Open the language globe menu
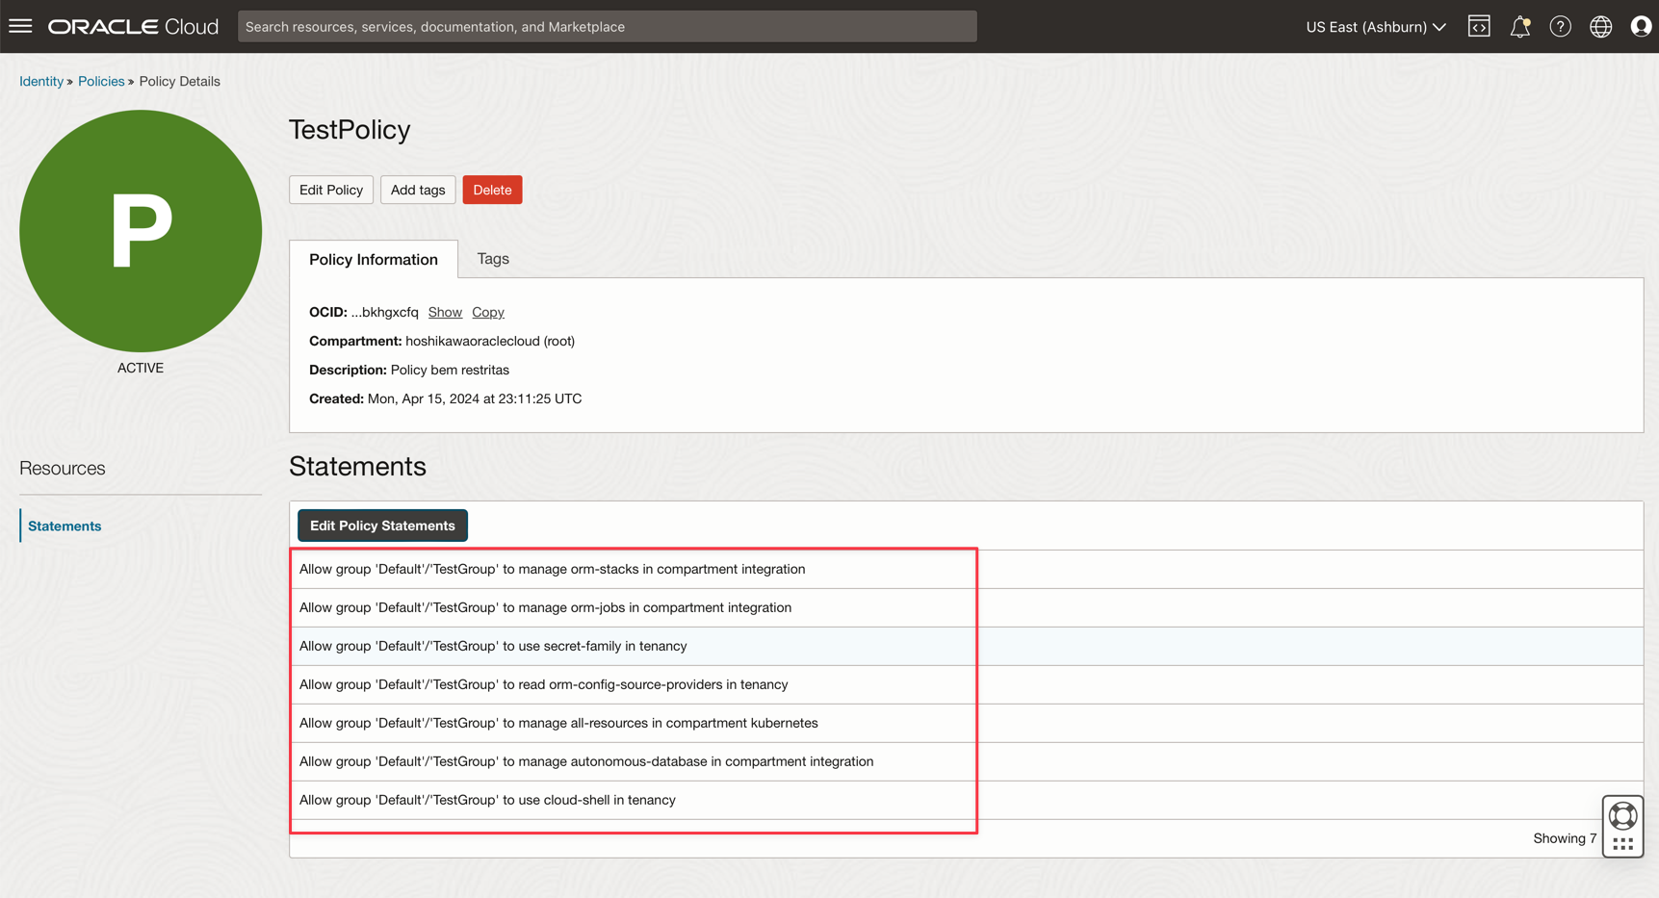Viewport: 1659px width, 898px height. pyautogui.click(x=1600, y=27)
